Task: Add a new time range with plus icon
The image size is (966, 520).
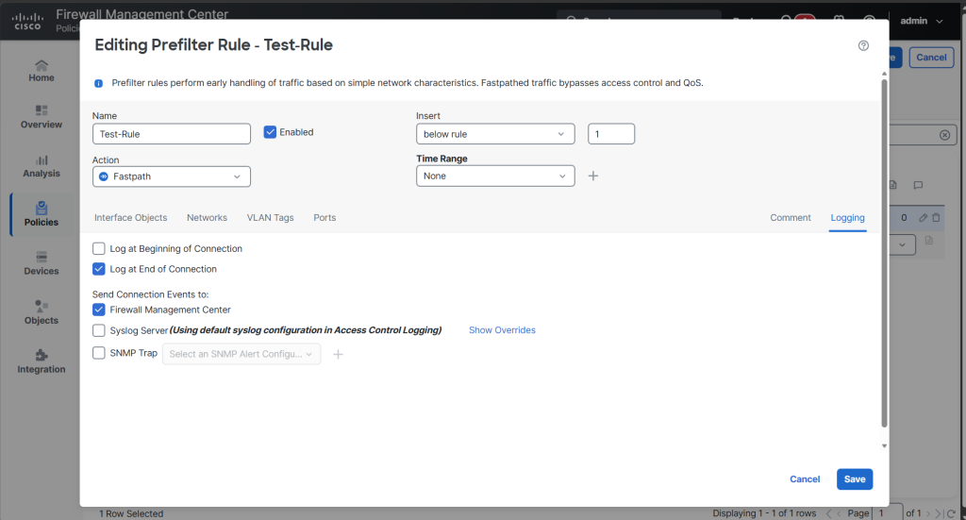Action: click(592, 176)
